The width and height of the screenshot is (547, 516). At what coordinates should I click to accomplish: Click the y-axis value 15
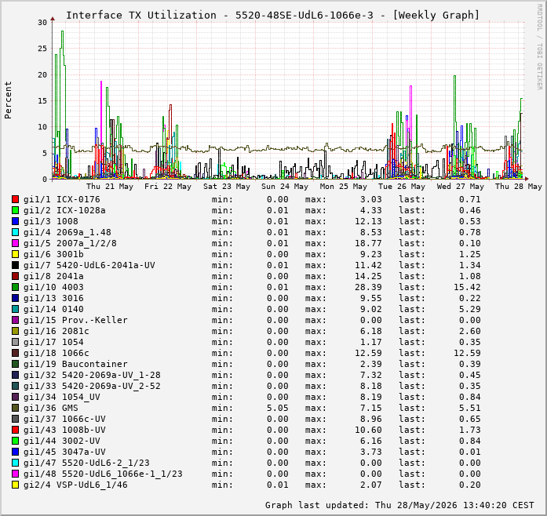(42, 100)
